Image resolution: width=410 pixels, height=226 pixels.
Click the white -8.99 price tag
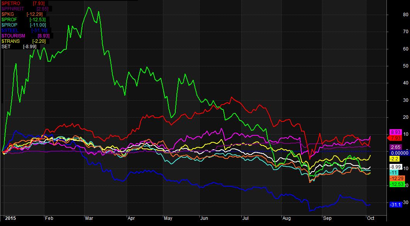tap(396, 167)
